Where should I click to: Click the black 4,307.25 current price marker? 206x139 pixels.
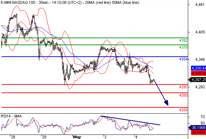click(x=197, y=80)
